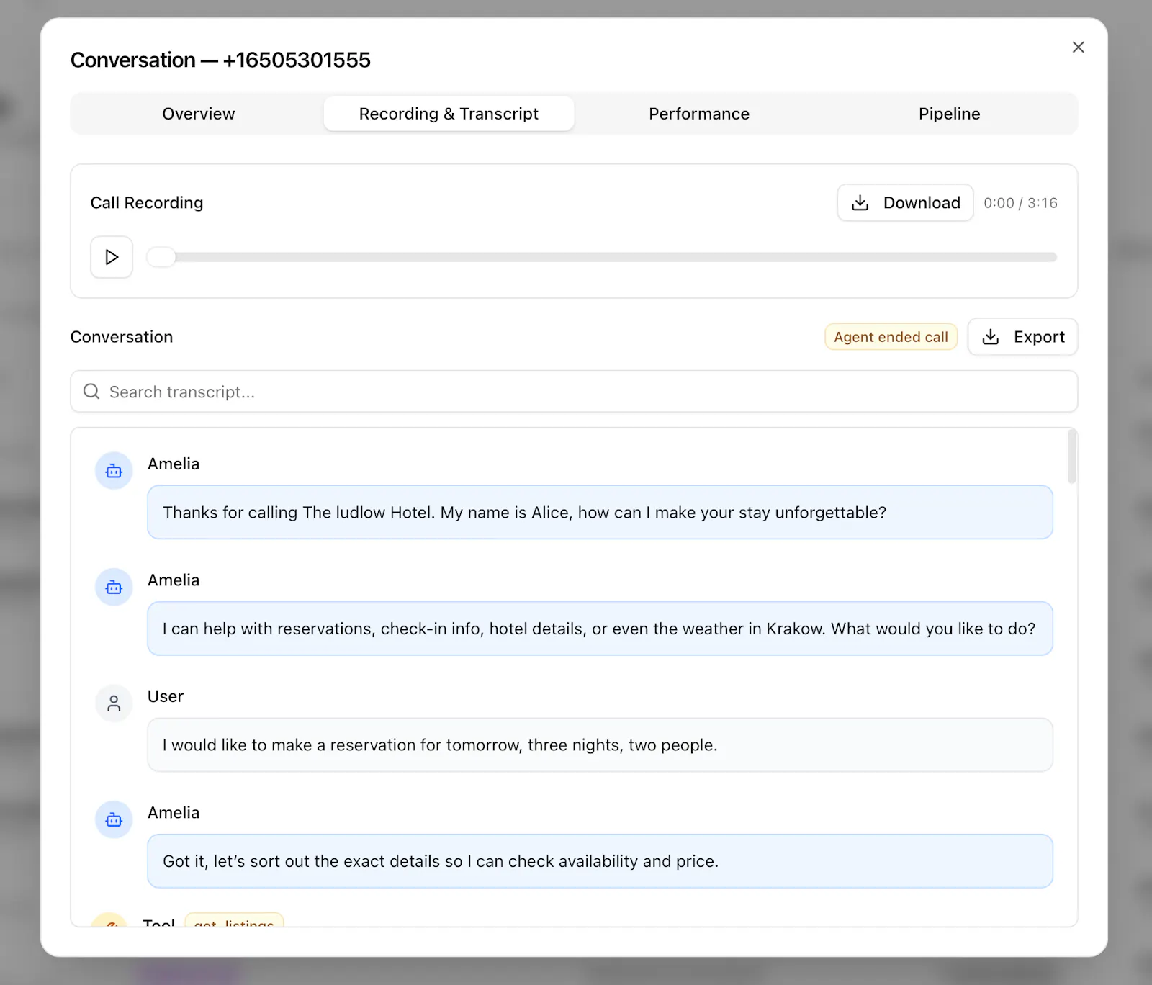
Task: Click the bot avatar beside the Krakow weather message
Action: coord(114,588)
